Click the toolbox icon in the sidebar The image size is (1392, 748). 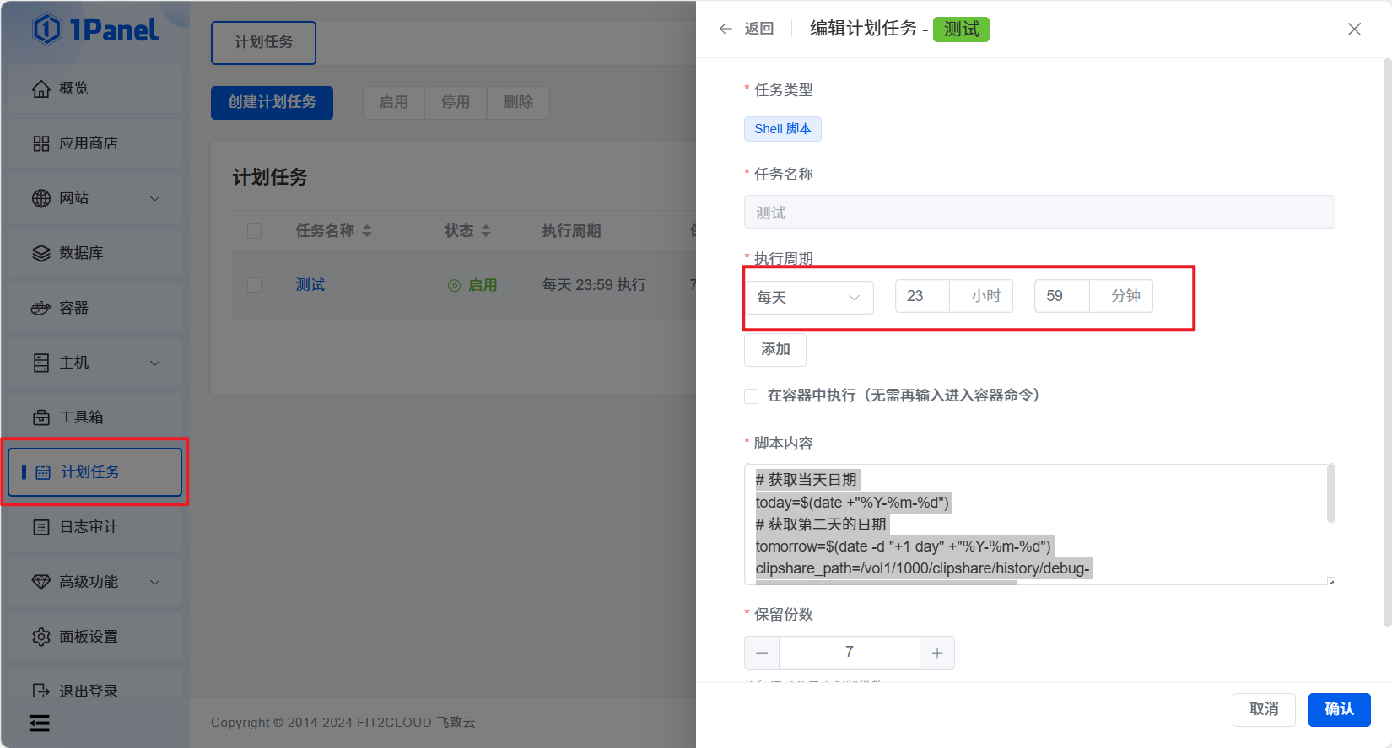tap(41, 417)
